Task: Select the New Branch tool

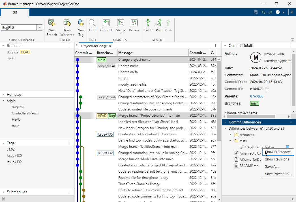Action: pyautogui.click(x=52, y=25)
